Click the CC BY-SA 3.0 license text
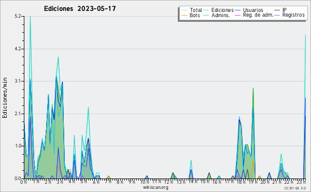Viewport: 311px width, 192px height. click(x=295, y=188)
